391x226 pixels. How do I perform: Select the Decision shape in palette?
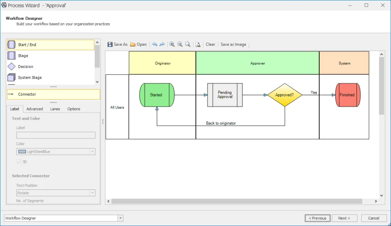point(26,67)
